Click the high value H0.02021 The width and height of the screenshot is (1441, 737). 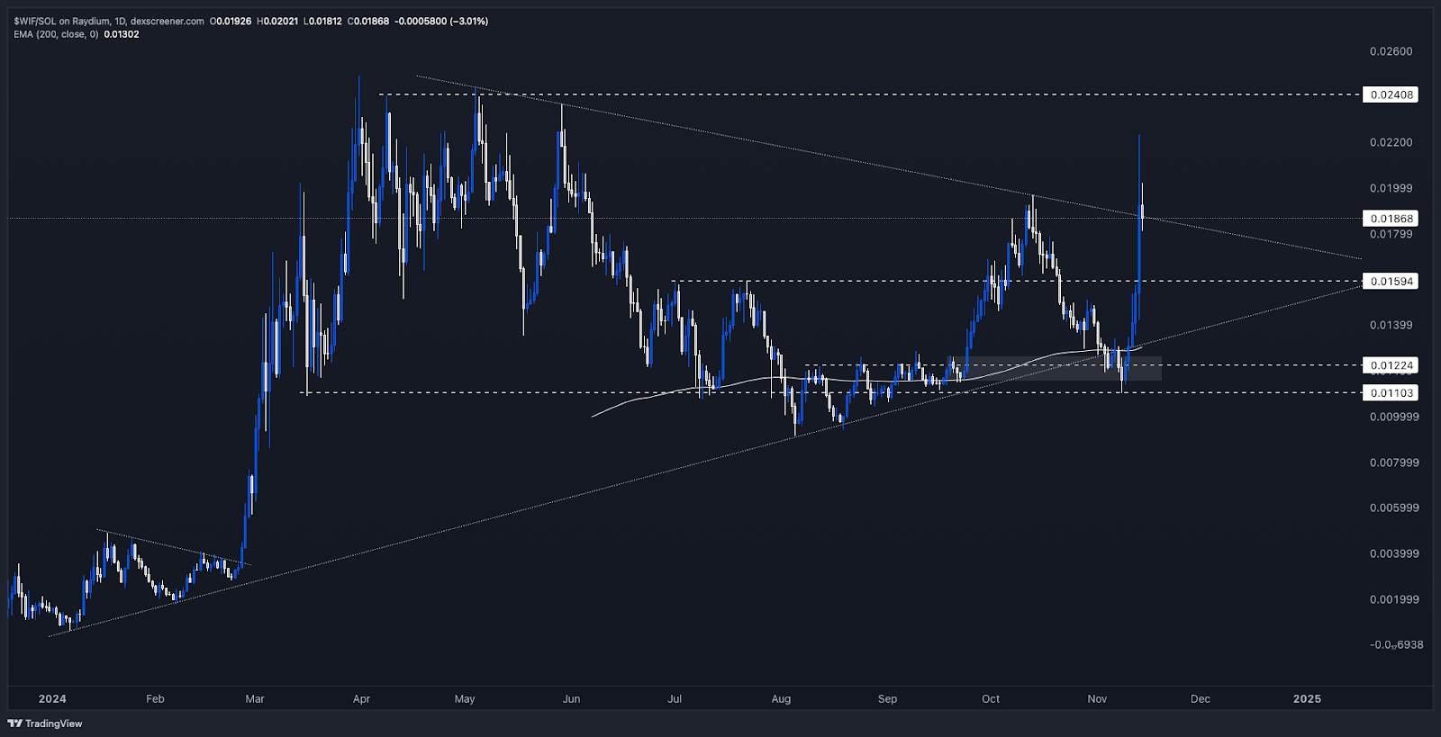click(x=276, y=21)
